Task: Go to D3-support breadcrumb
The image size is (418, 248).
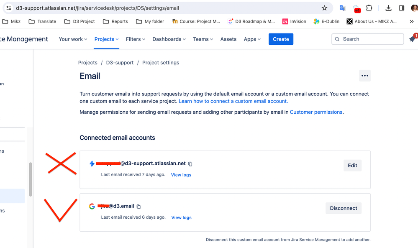Action: tap(120, 63)
